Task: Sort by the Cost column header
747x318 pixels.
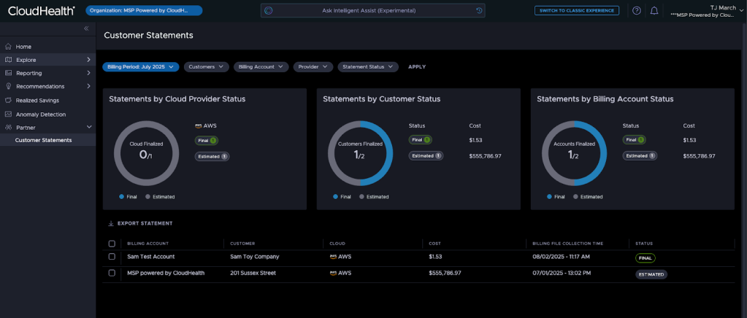Action: point(434,244)
